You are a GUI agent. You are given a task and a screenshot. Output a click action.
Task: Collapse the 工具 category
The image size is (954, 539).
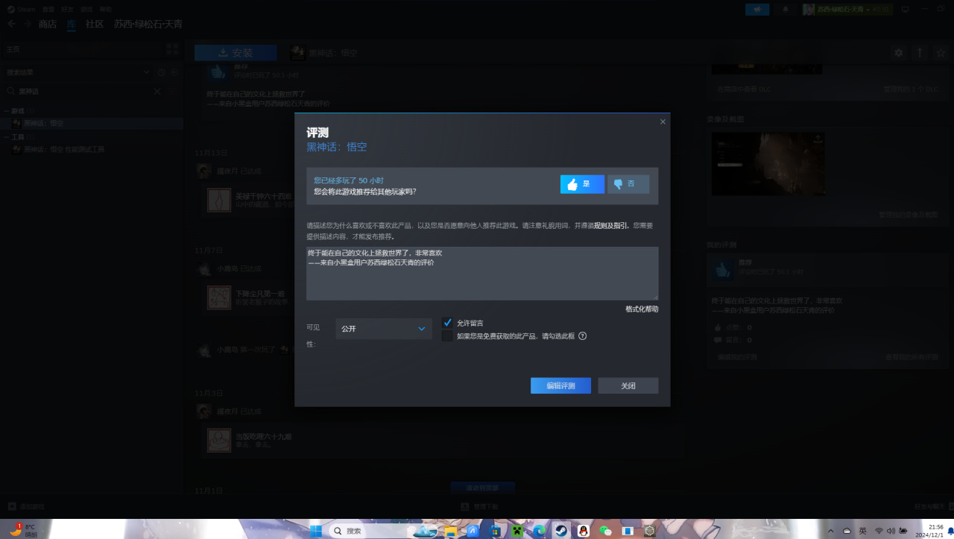7,137
